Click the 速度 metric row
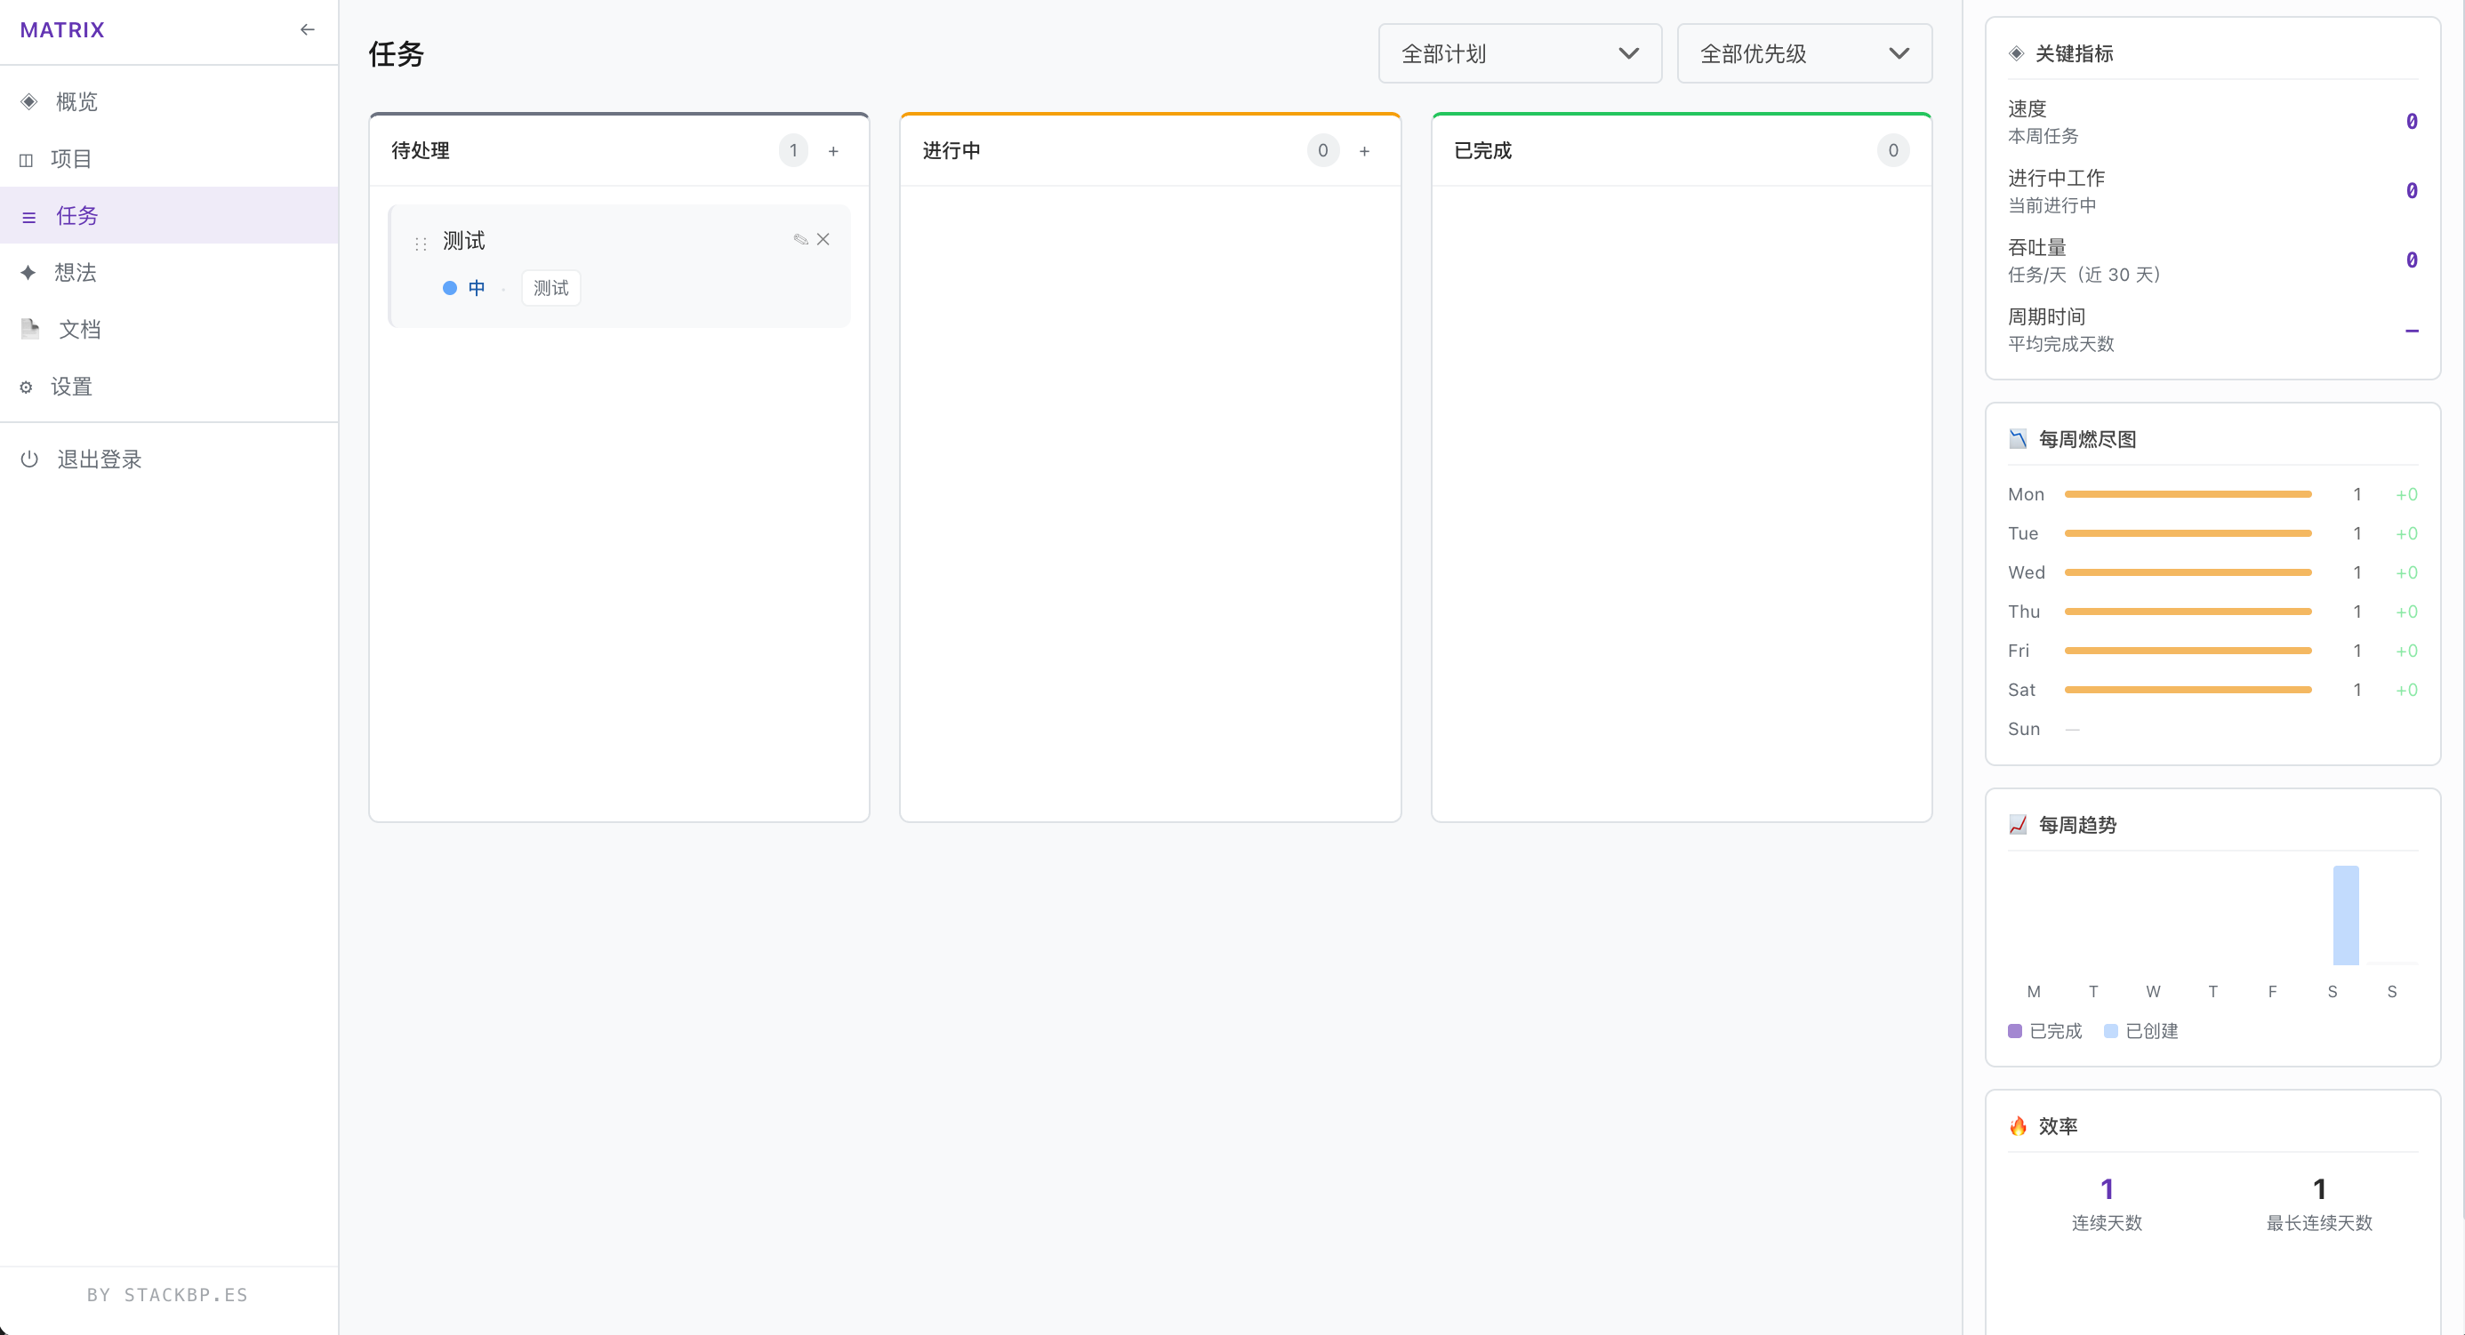The image size is (2465, 1335). [x=2212, y=122]
